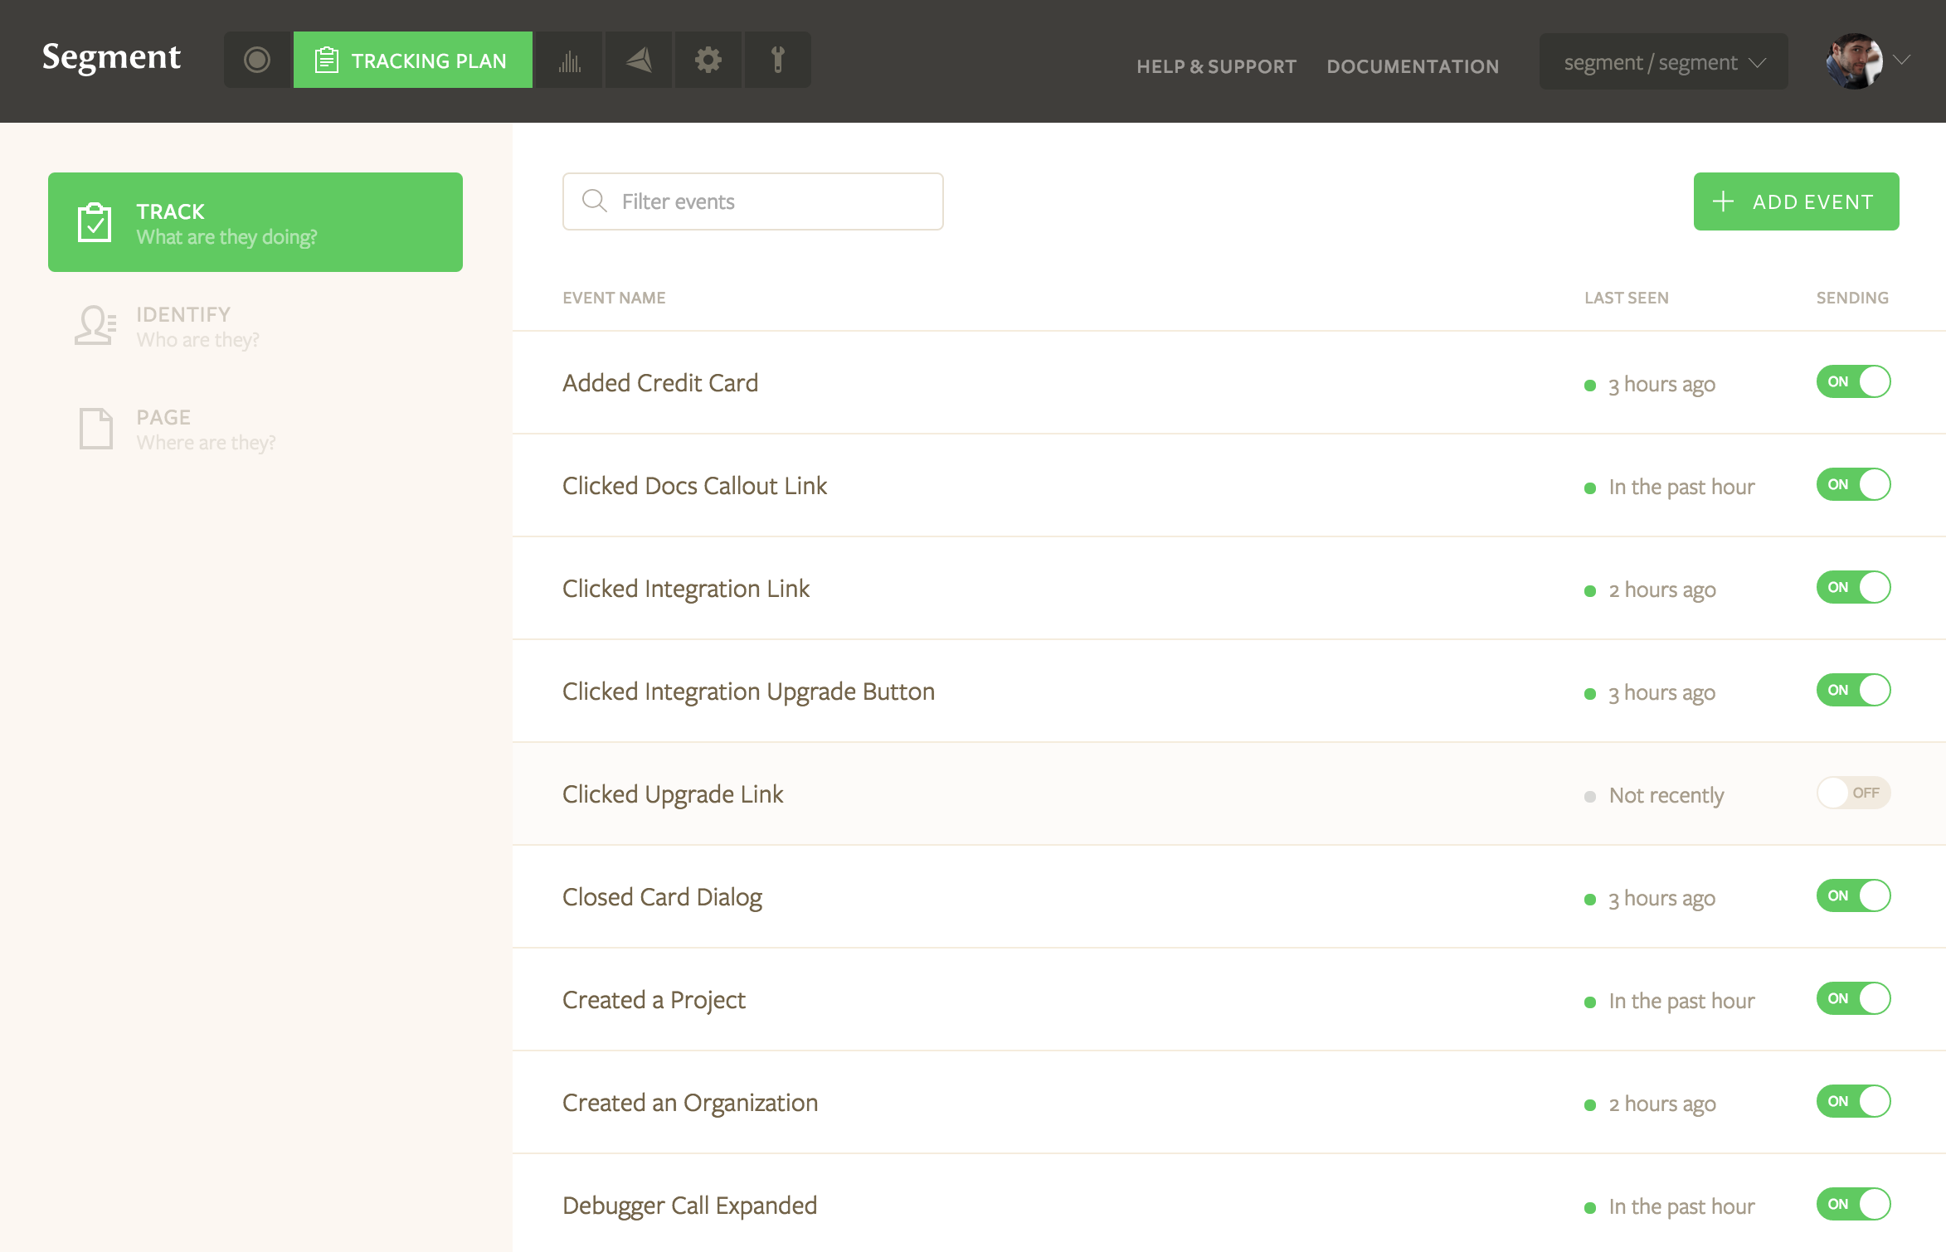Open the segment / segment project dropdown

pos(1663,62)
